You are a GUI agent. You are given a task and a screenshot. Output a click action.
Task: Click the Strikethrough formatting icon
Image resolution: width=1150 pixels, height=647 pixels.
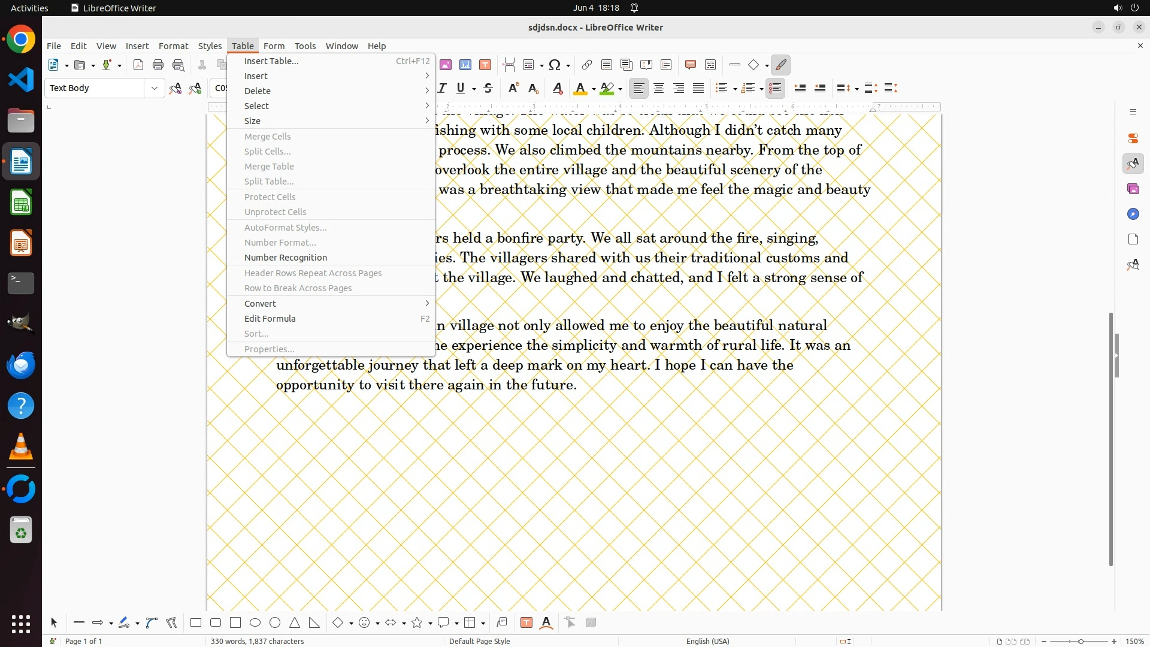488,88
